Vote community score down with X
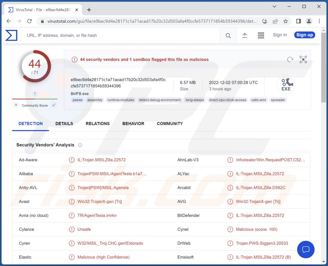 (16, 105)
